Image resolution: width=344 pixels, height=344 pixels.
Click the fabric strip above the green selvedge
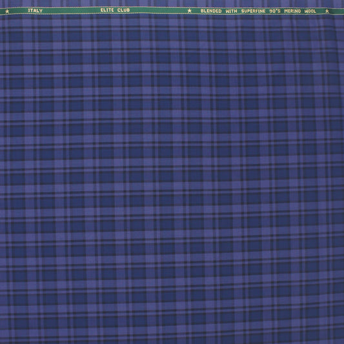point(172,3)
